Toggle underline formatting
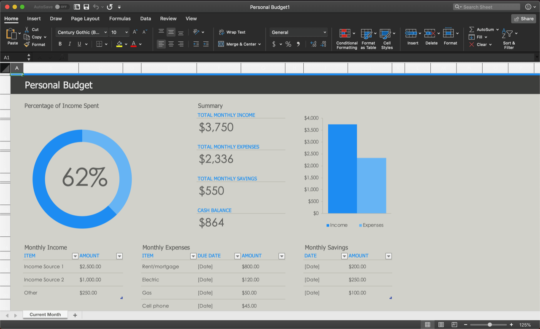 click(80, 44)
